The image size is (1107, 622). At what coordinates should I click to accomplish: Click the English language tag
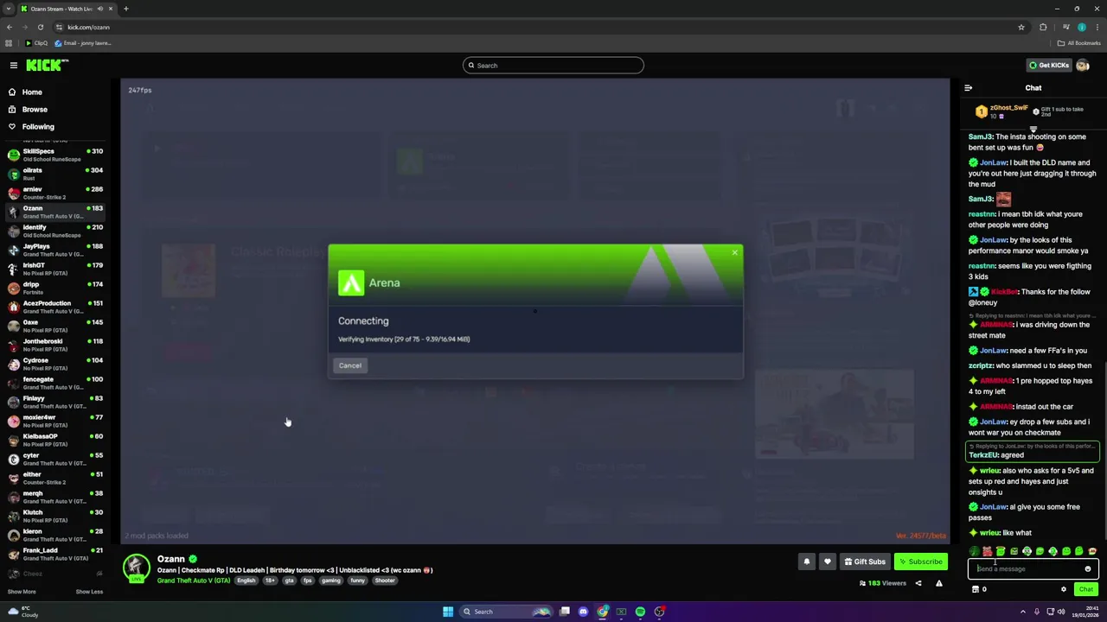tap(246, 581)
